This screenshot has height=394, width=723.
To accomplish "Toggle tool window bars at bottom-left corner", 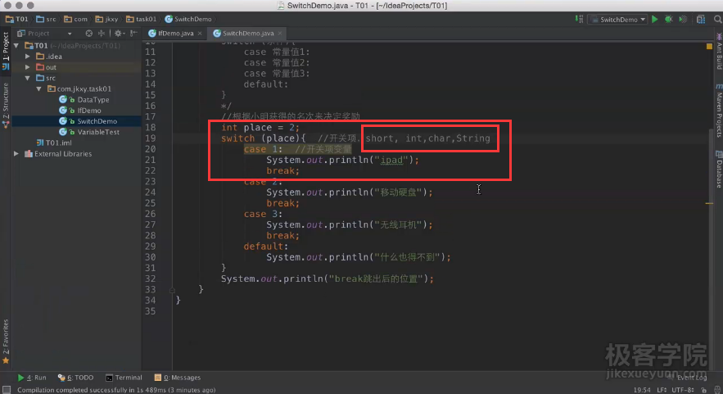I will pos(6,390).
